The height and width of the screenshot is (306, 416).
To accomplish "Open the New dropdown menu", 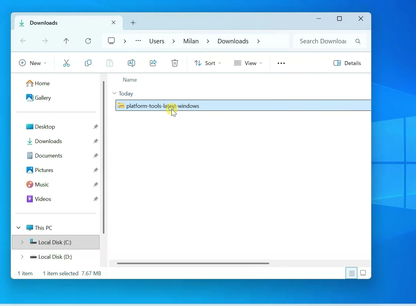I will tap(33, 63).
